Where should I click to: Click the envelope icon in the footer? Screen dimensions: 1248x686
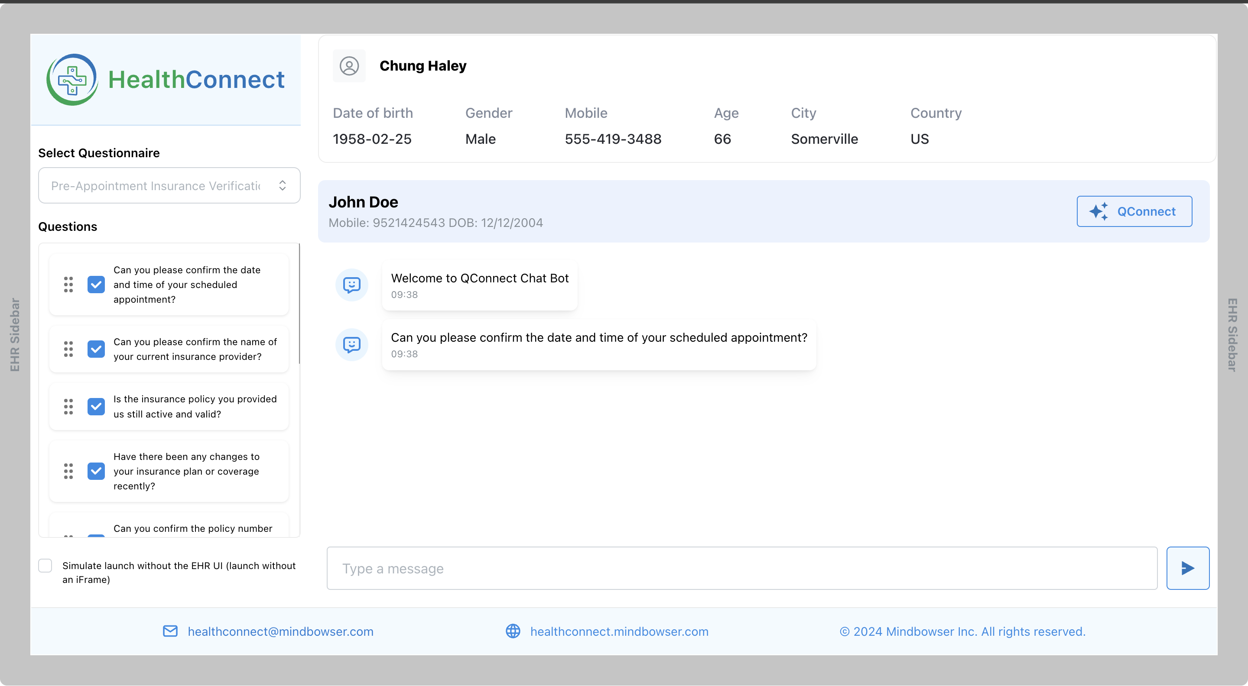pyautogui.click(x=170, y=631)
